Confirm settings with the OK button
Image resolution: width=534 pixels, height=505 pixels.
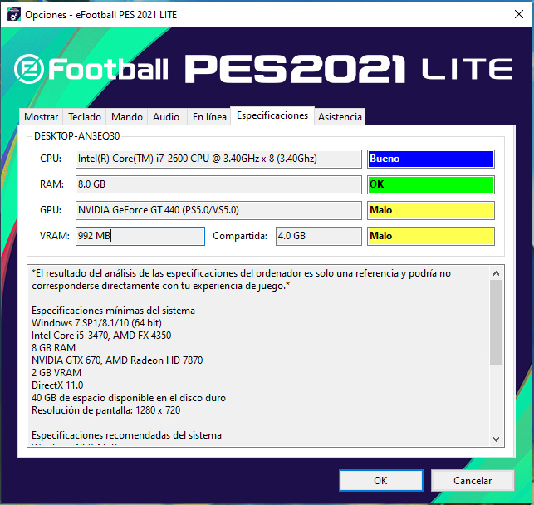(380, 480)
